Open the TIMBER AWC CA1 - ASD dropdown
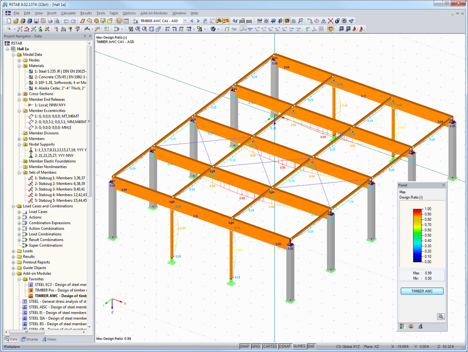 click(185, 21)
